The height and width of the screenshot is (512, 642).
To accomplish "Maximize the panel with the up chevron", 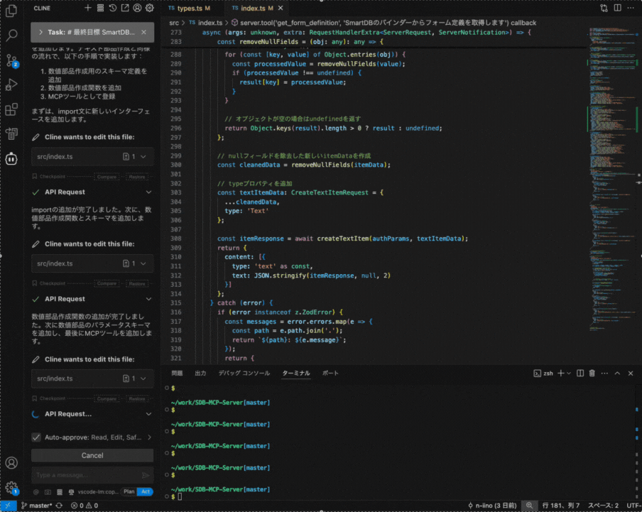I will pos(617,374).
